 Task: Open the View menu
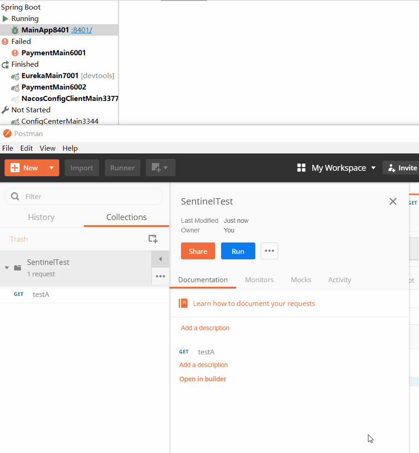pyautogui.click(x=47, y=148)
